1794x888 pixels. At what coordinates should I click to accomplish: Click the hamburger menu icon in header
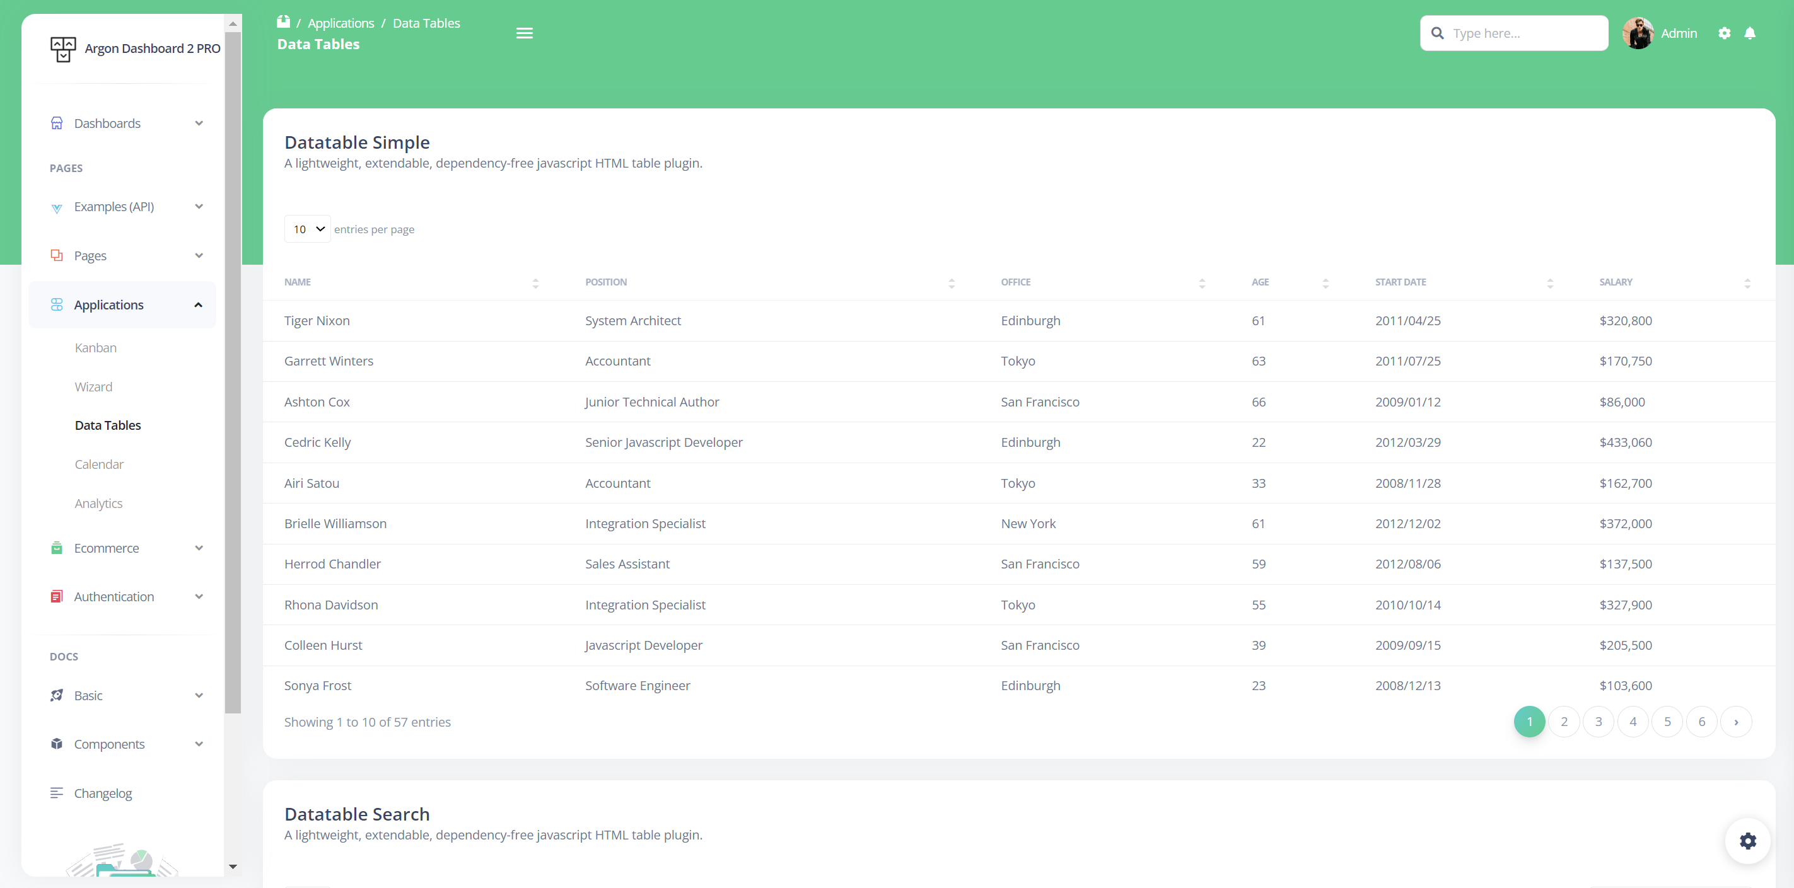[x=524, y=33]
